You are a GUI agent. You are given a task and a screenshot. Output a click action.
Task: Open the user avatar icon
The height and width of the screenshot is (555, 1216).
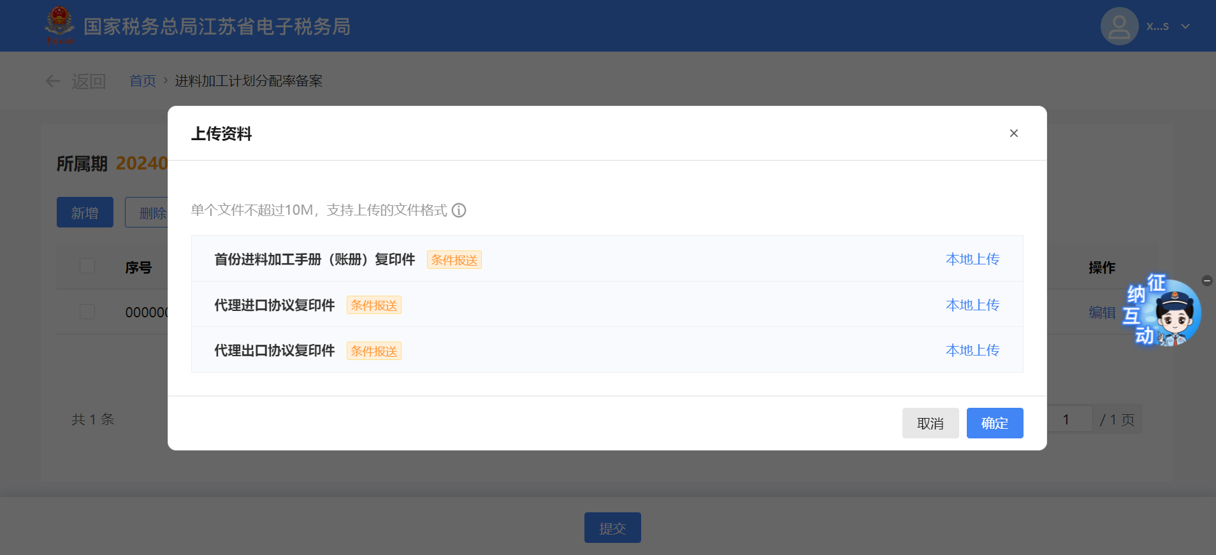click(x=1119, y=26)
